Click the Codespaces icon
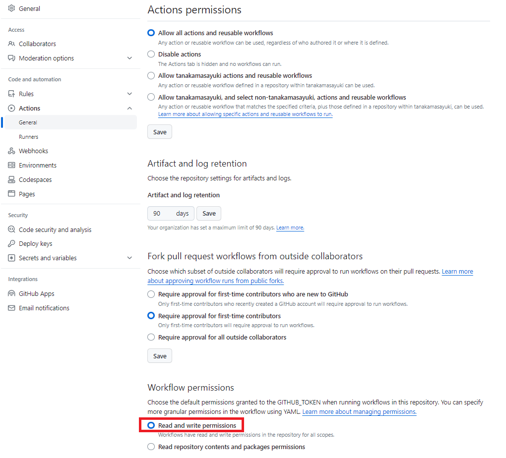 coord(11,179)
